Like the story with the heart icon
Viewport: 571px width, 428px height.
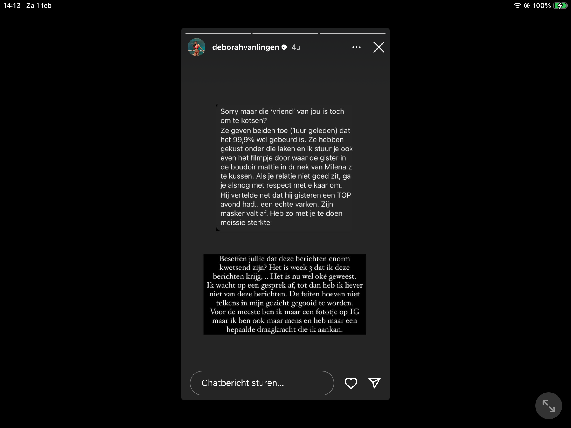351,383
